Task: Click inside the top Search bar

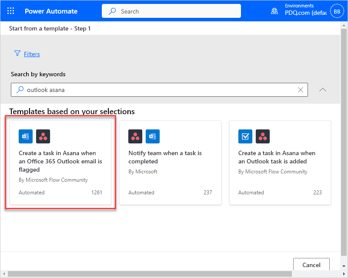Action: [x=171, y=11]
